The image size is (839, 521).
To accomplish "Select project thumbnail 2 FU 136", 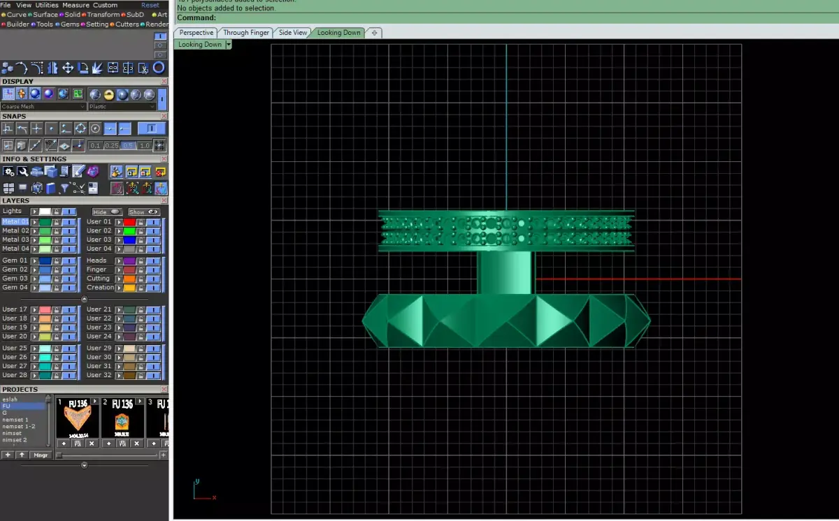I will (122, 418).
